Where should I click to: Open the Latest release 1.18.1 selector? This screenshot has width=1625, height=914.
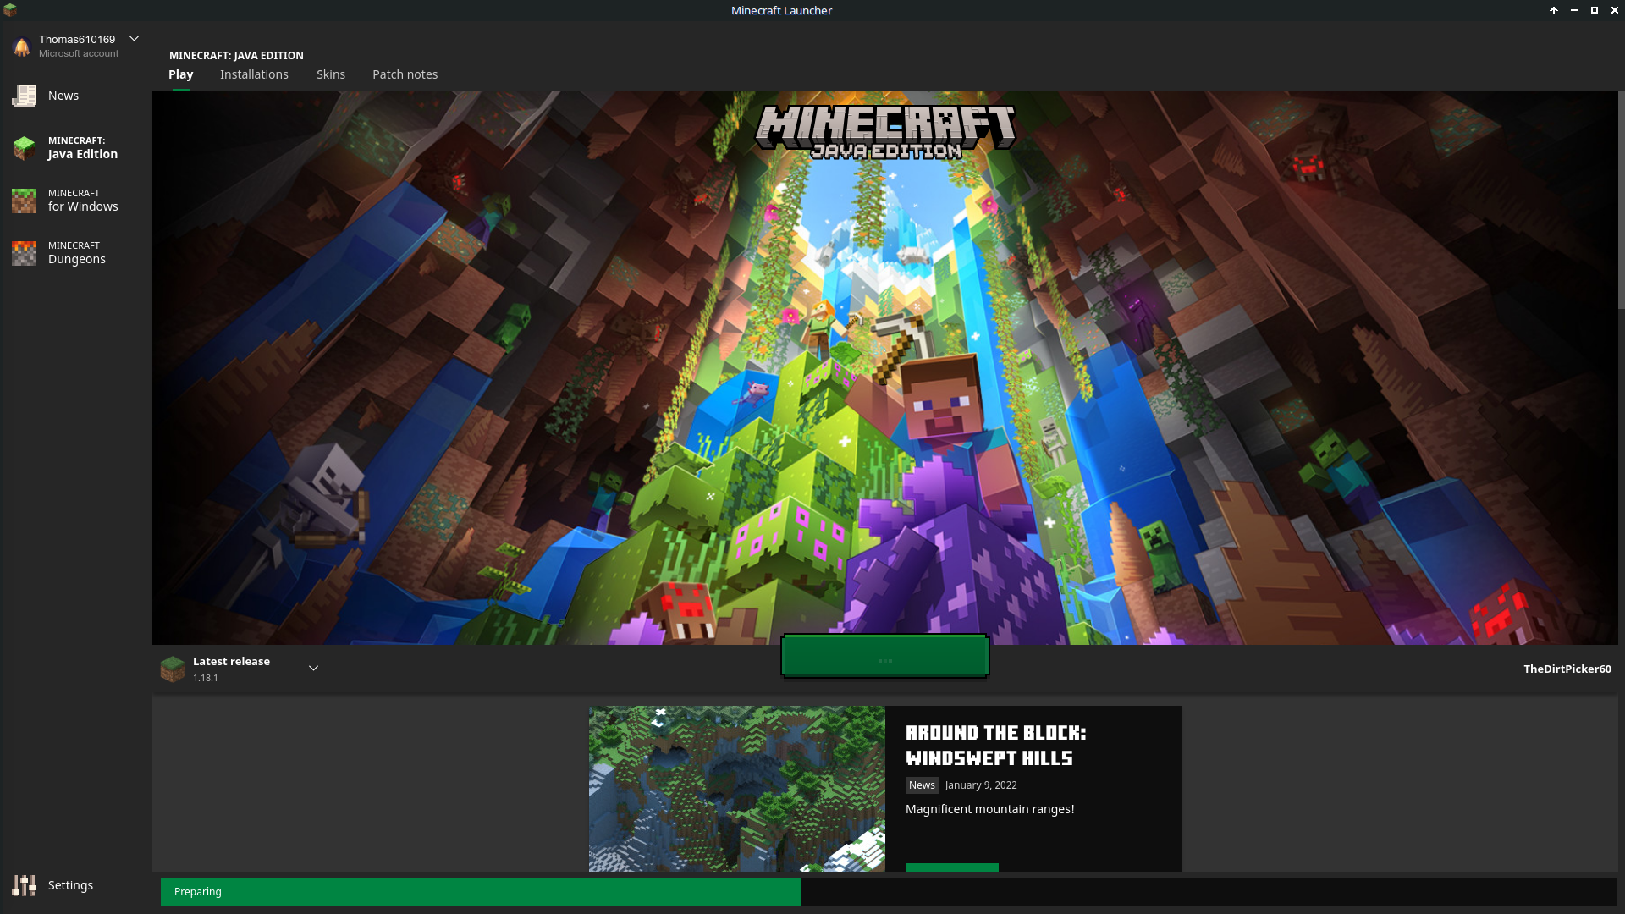pyautogui.click(x=231, y=669)
